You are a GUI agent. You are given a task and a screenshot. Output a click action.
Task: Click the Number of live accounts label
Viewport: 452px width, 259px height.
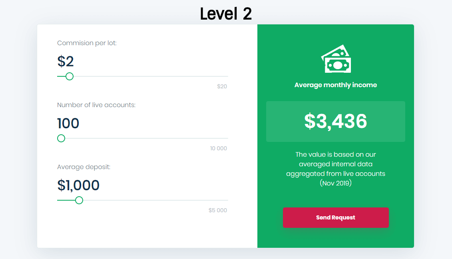click(96, 105)
